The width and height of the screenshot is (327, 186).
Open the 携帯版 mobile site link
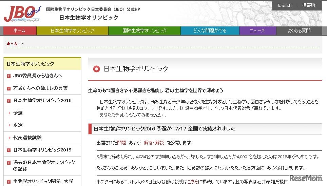pos(309,5)
